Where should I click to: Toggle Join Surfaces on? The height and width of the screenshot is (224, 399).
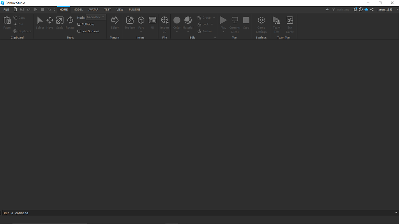(x=79, y=31)
